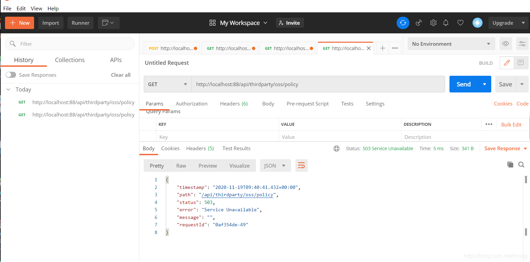530x262 pixels.
Task: Open the Headers (6) request tab
Action: pos(234,104)
